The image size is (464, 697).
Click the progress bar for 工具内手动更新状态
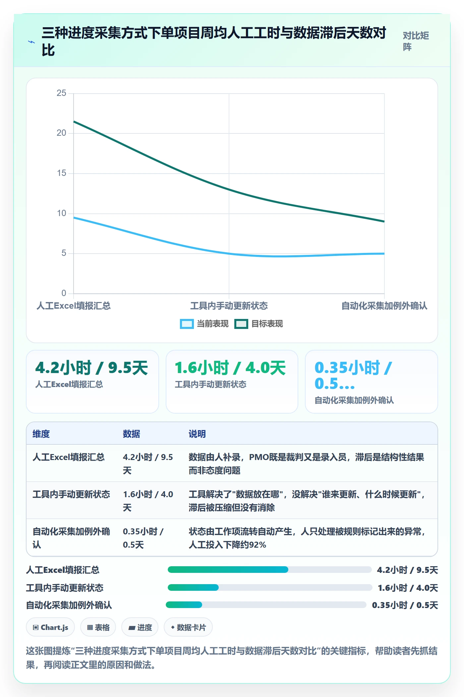coord(270,587)
